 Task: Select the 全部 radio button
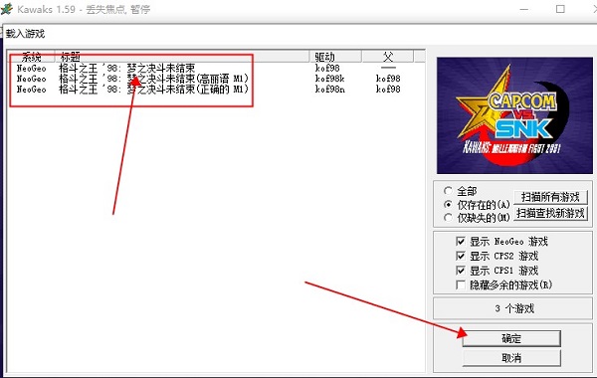448,191
